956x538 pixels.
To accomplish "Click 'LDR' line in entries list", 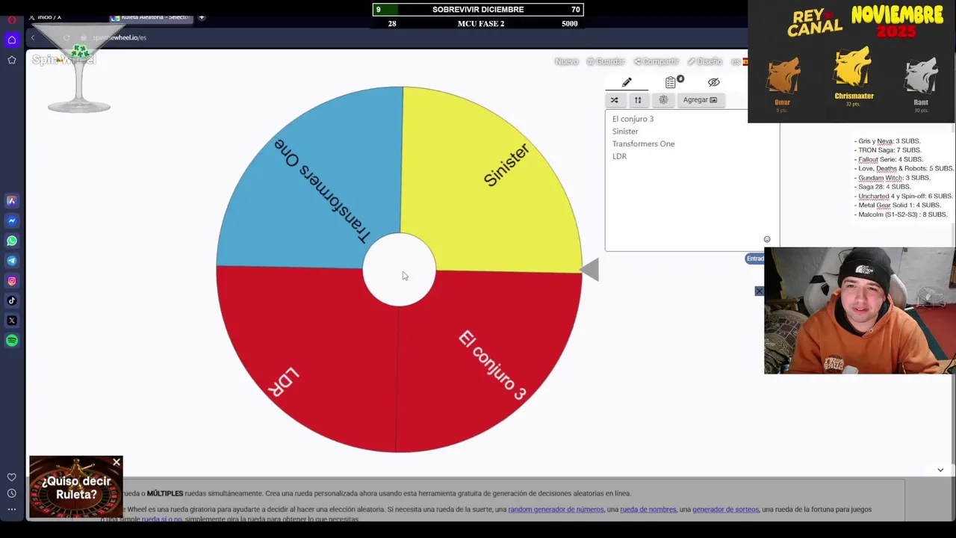I will [619, 156].
